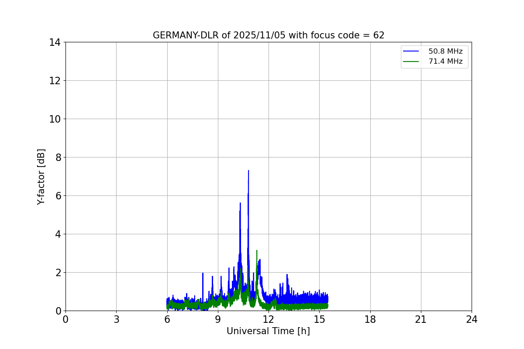Click the x-axis tick label 12
Viewport: 524px width, 349px height.
[x=269, y=319]
